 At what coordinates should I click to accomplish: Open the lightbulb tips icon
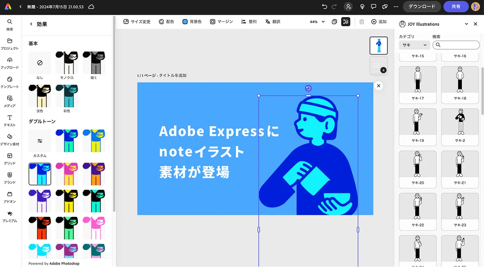coord(362,6)
